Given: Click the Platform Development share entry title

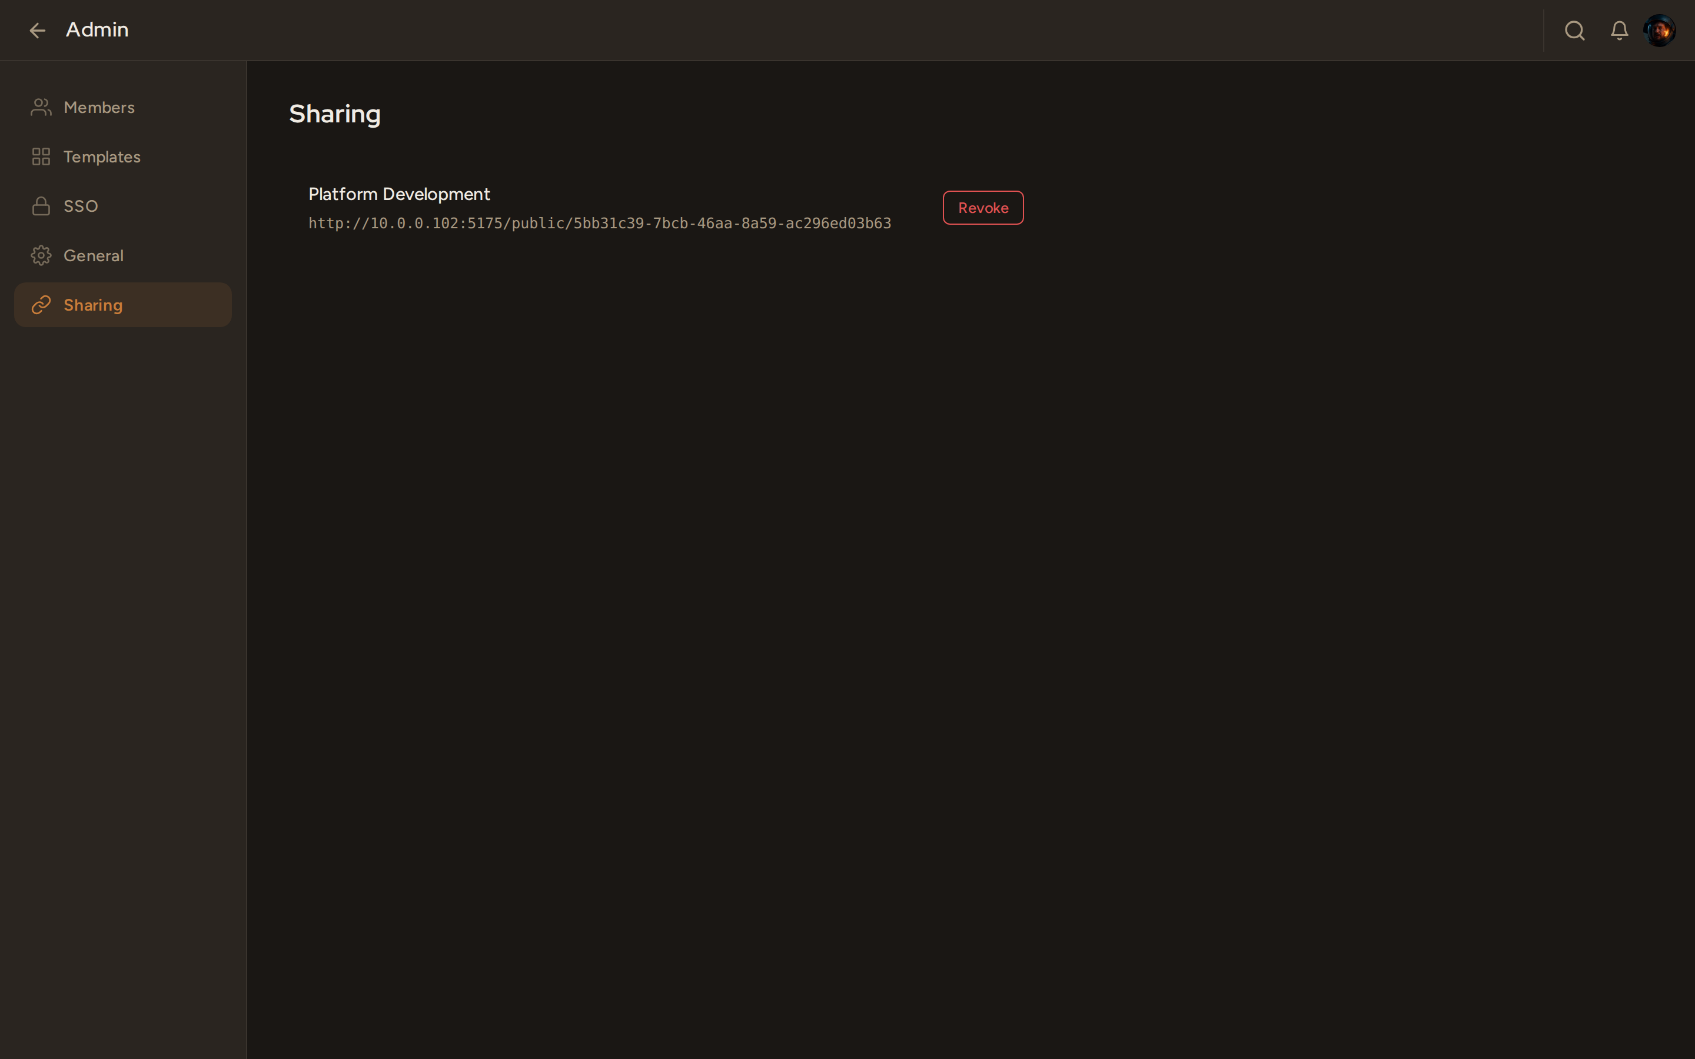Looking at the screenshot, I should 398,194.
